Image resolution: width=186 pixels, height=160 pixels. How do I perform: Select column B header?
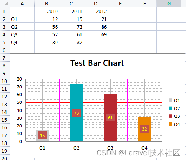pos(47,3)
